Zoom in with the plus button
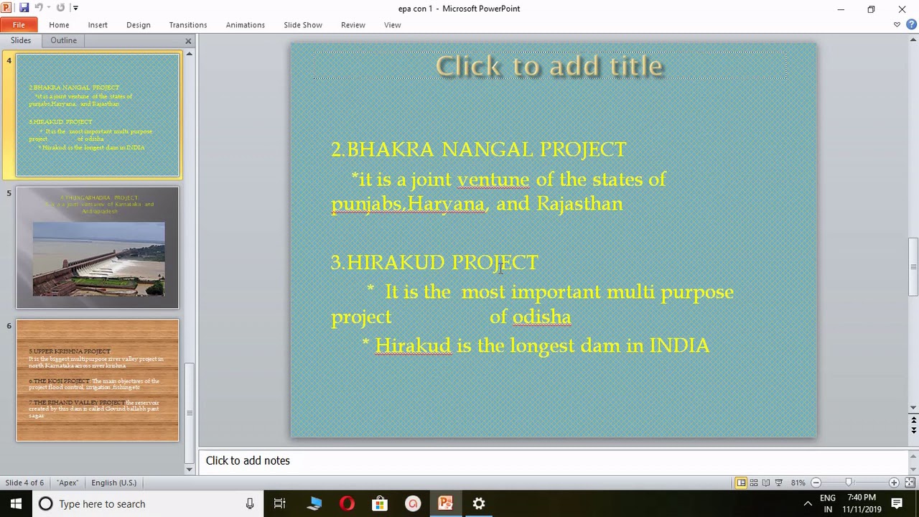This screenshot has width=919, height=517. [x=894, y=483]
